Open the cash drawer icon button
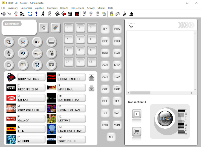This screenshot has height=147, width=201. [37, 53]
